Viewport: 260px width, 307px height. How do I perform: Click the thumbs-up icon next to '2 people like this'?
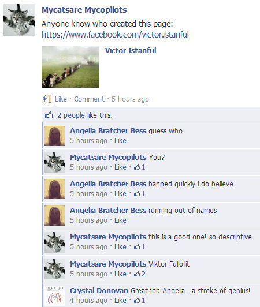[x=49, y=115]
